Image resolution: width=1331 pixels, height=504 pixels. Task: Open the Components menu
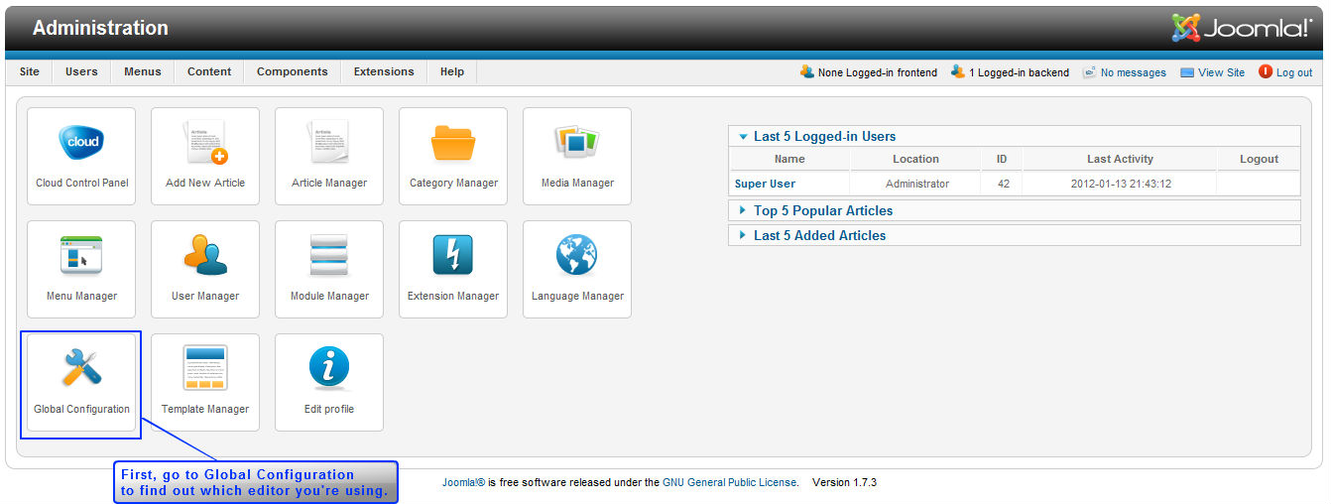[293, 71]
